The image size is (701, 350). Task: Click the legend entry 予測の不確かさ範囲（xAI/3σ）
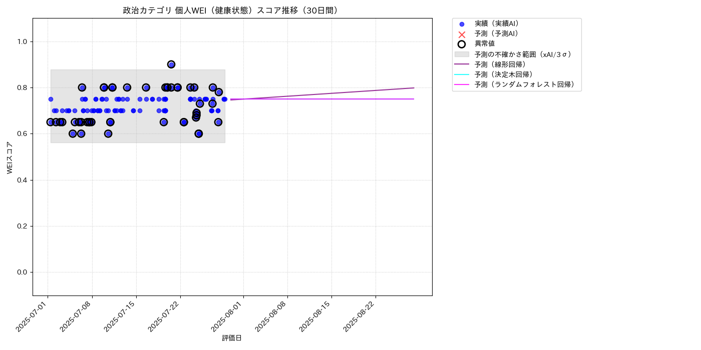pos(523,54)
